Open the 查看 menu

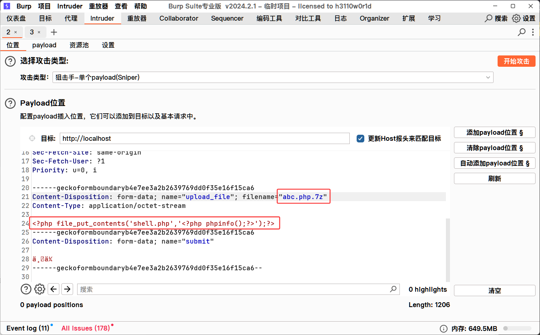click(121, 6)
